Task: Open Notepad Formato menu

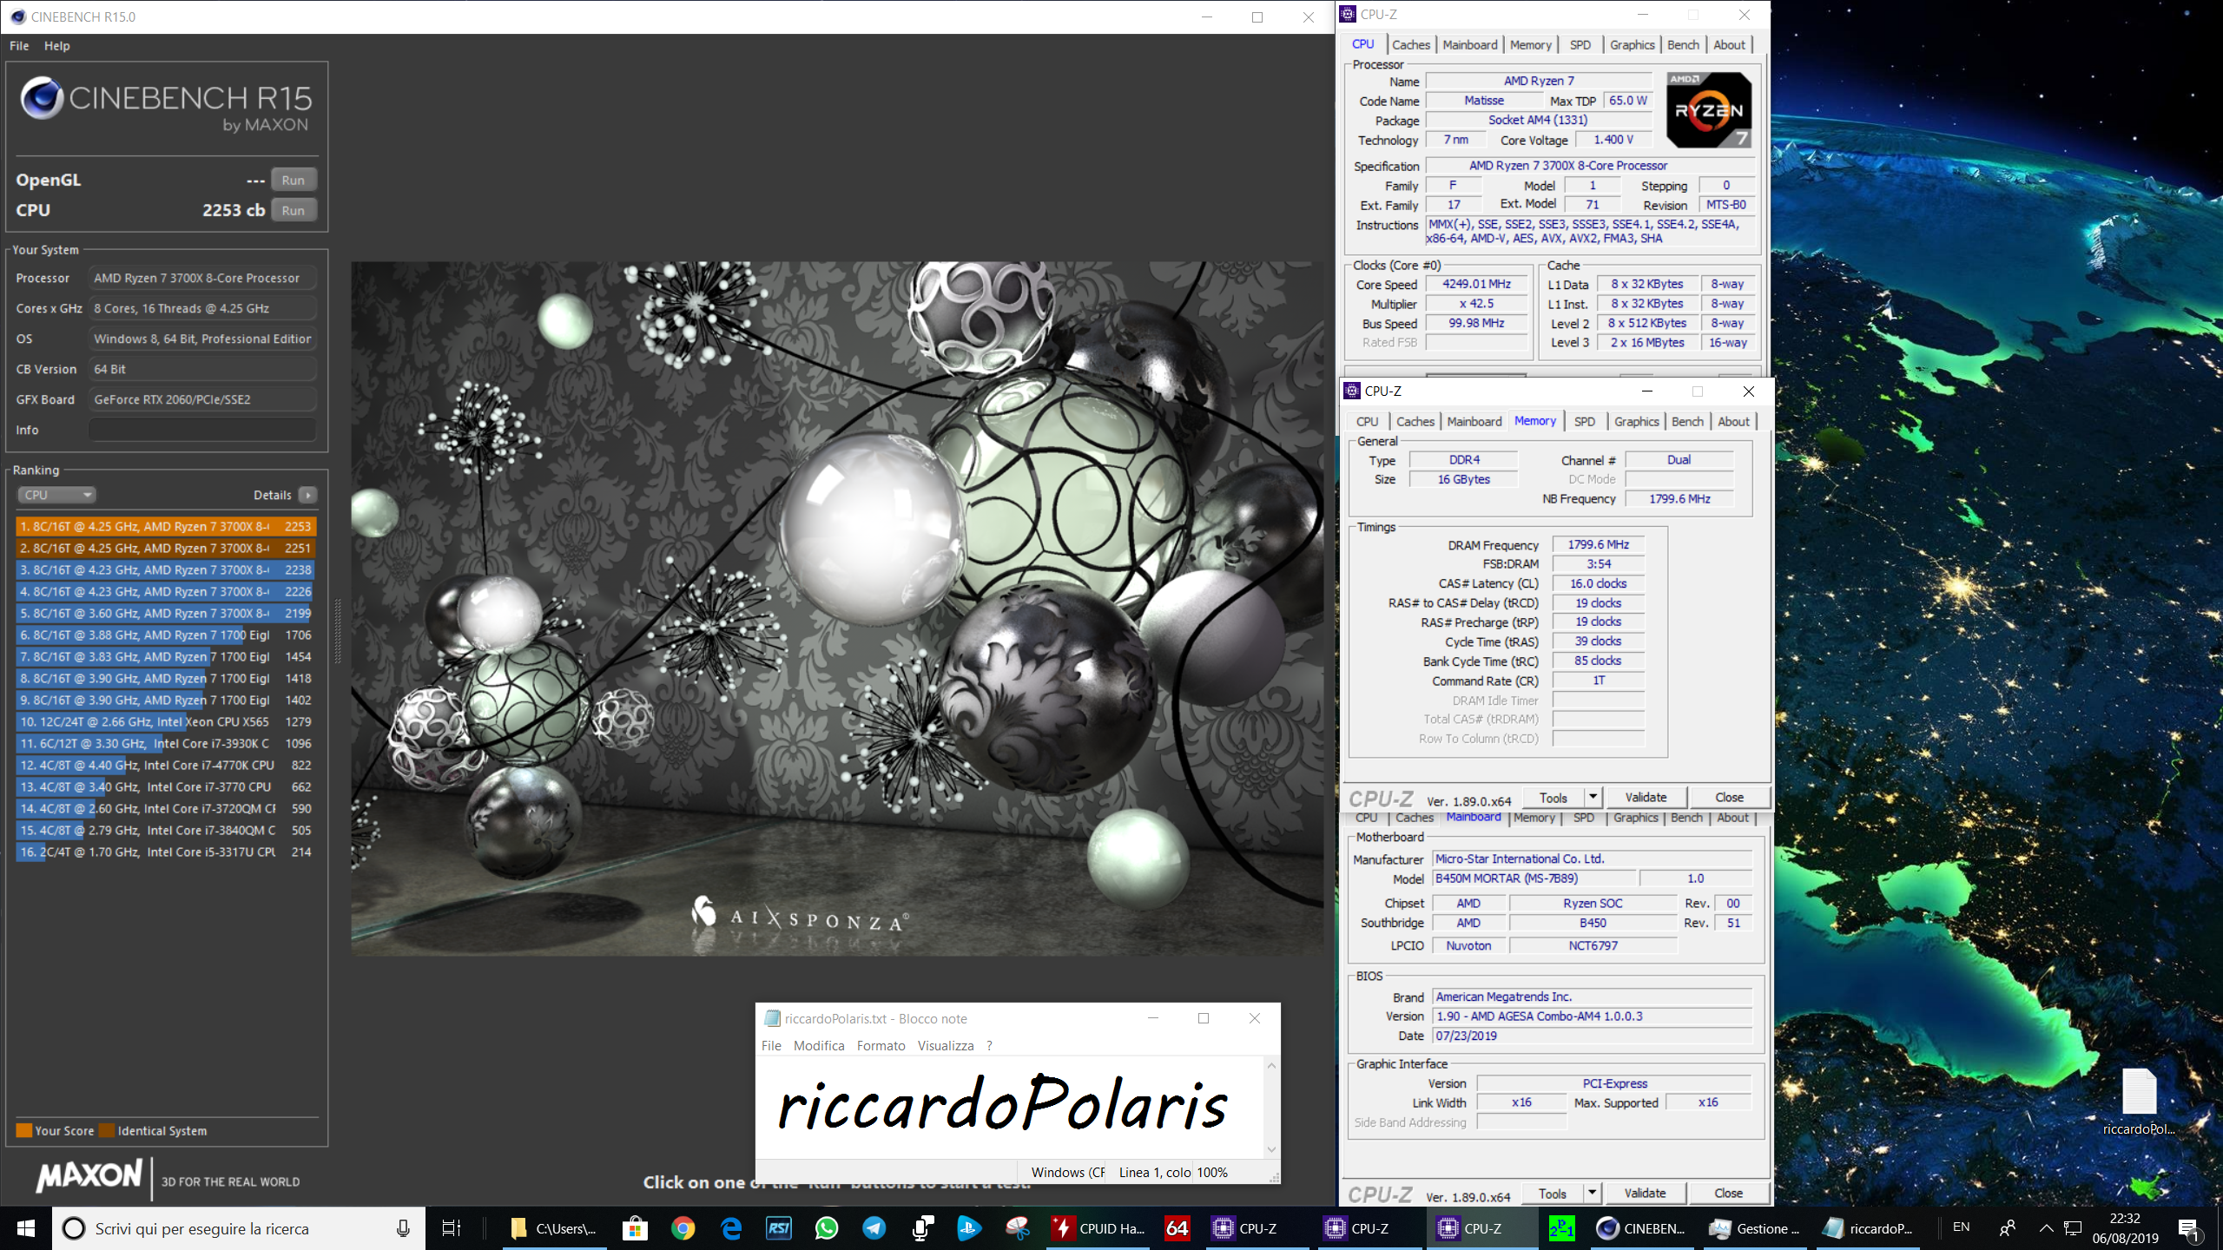Action: (x=881, y=1046)
